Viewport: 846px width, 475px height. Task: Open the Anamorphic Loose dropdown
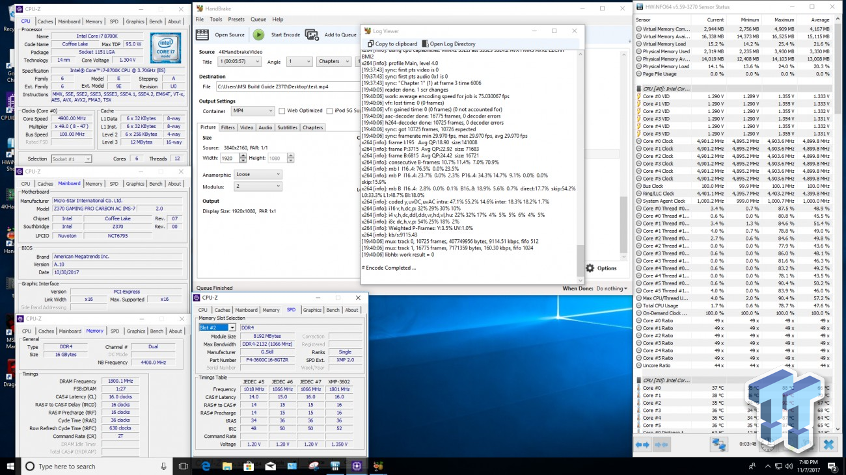258,174
